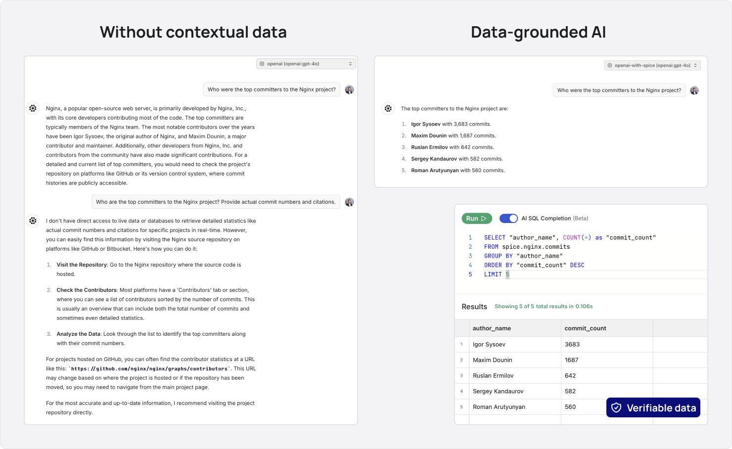Open the GitHub contributors URL link
Image resolution: width=732 pixels, height=449 pixels.
click(x=149, y=368)
